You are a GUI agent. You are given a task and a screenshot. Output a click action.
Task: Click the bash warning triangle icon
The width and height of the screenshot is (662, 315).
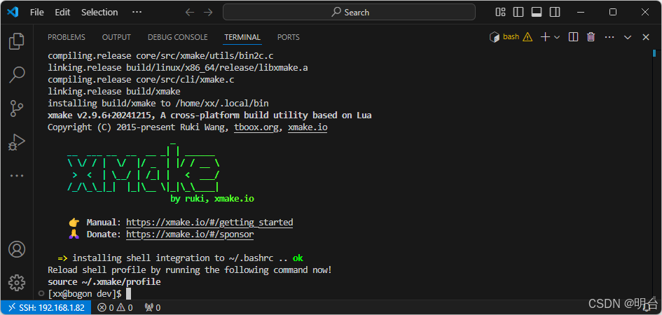[527, 37]
